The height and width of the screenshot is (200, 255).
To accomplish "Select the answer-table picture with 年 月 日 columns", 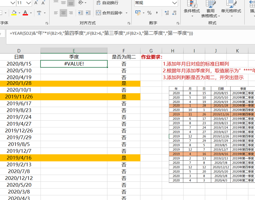I will click(x=212, y=135).
